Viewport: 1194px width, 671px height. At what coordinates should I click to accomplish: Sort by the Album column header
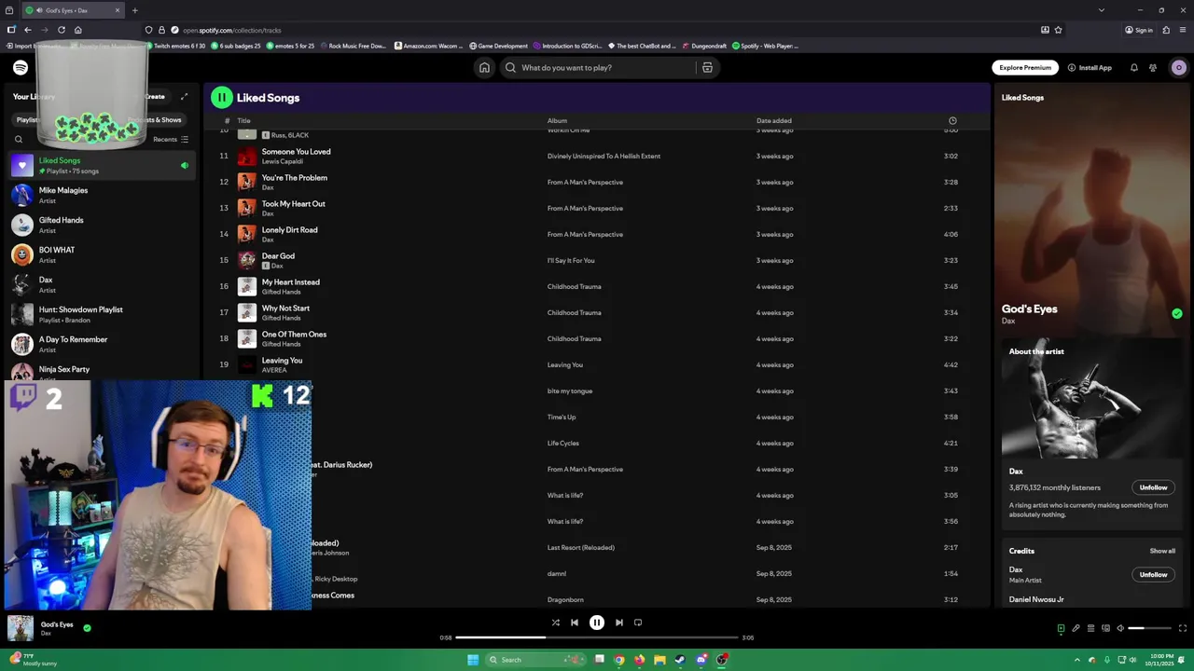click(x=557, y=120)
